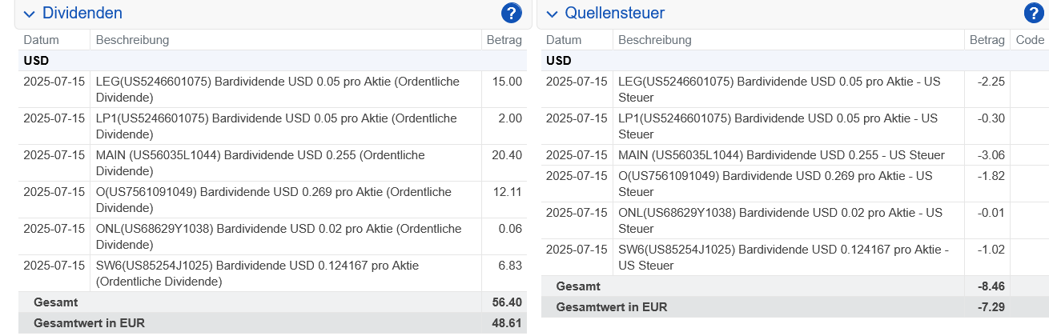The image size is (1049, 336).
Task: Click the -3.06 MAIN tax amount
Action: pyautogui.click(x=991, y=154)
